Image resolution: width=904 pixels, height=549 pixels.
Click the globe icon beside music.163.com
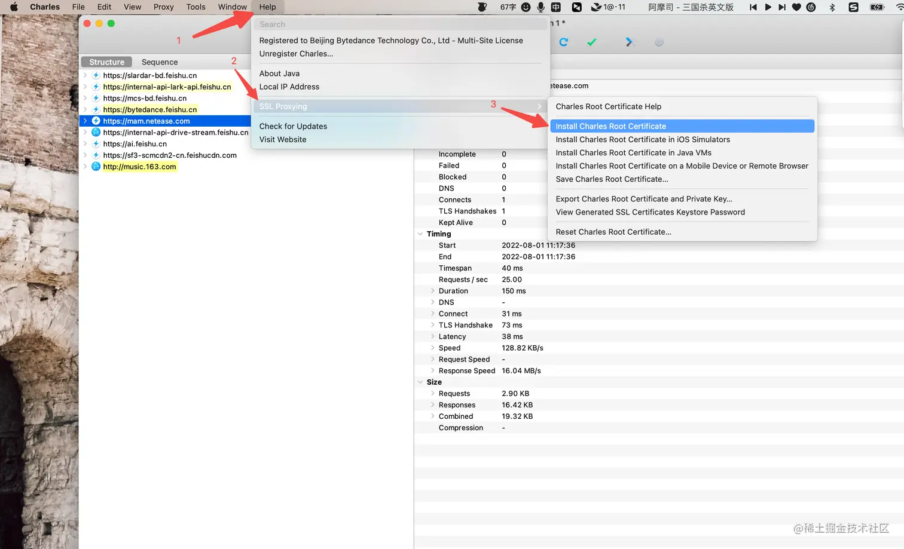pyautogui.click(x=96, y=167)
